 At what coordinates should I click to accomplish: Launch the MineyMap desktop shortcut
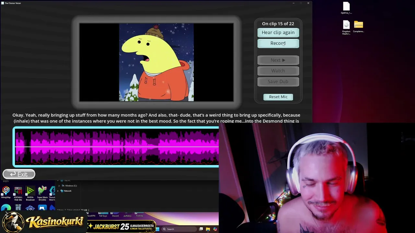[6, 193]
